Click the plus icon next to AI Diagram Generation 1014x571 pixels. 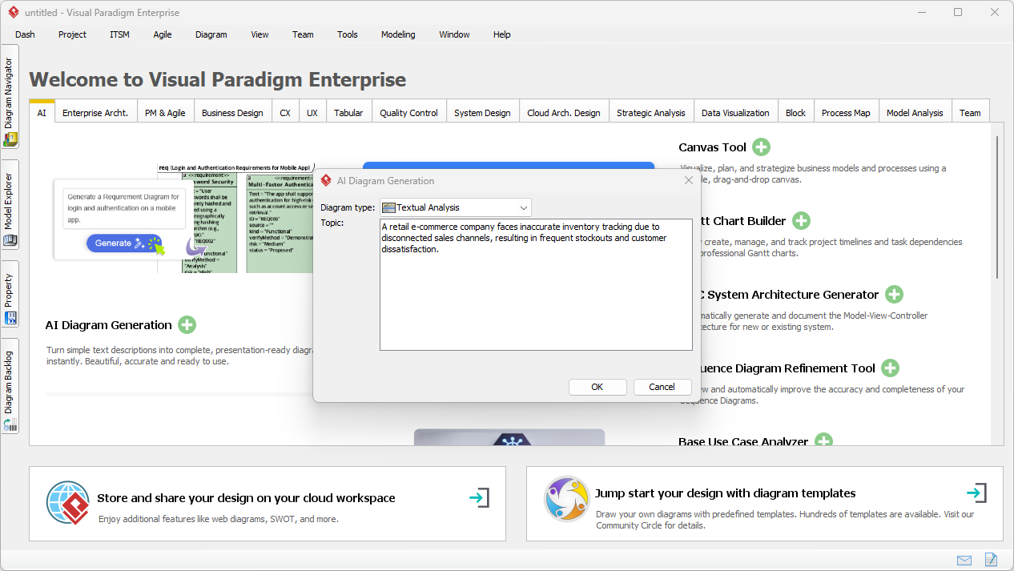[187, 324]
